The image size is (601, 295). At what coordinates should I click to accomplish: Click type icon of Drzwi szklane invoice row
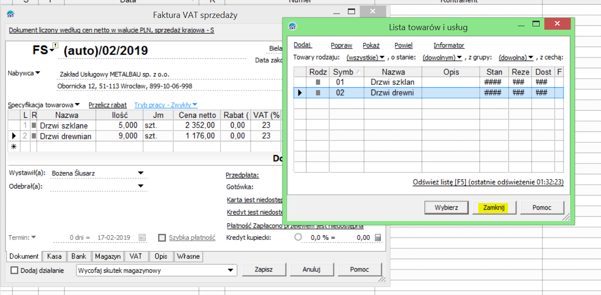[x=34, y=125]
